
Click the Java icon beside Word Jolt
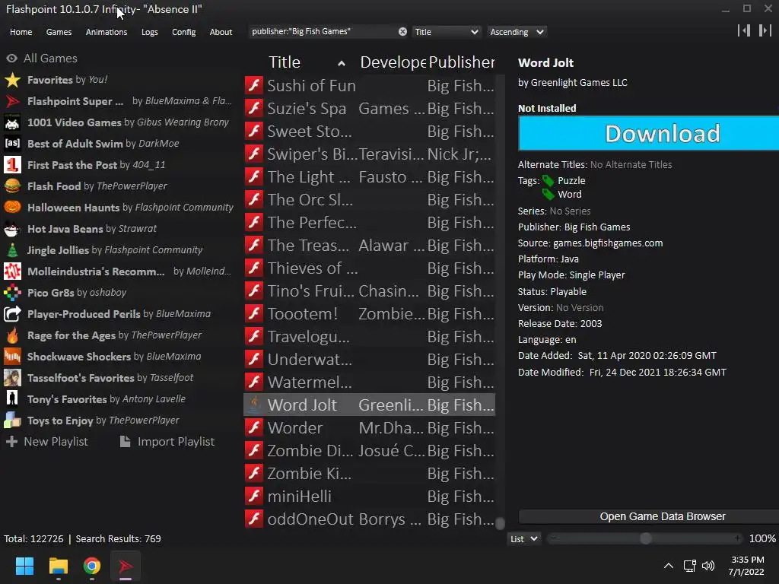pyautogui.click(x=254, y=405)
